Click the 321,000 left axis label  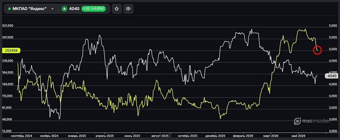click(x=8, y=25)
